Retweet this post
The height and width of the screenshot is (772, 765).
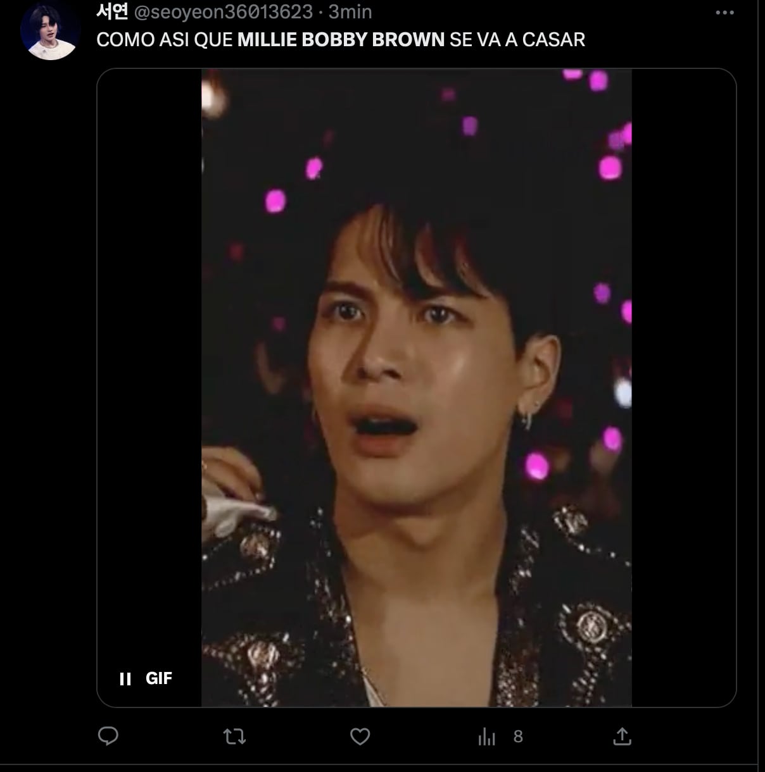[234, 736]
